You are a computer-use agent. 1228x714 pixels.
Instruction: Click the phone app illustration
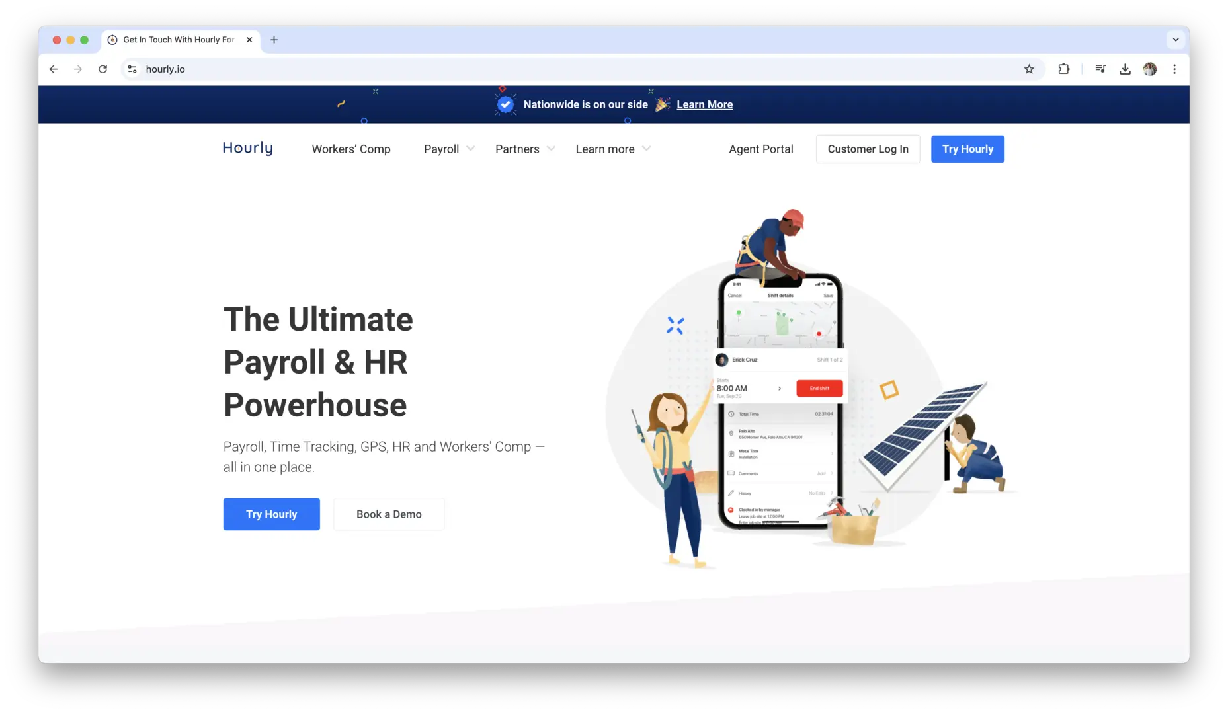[780, 401]
